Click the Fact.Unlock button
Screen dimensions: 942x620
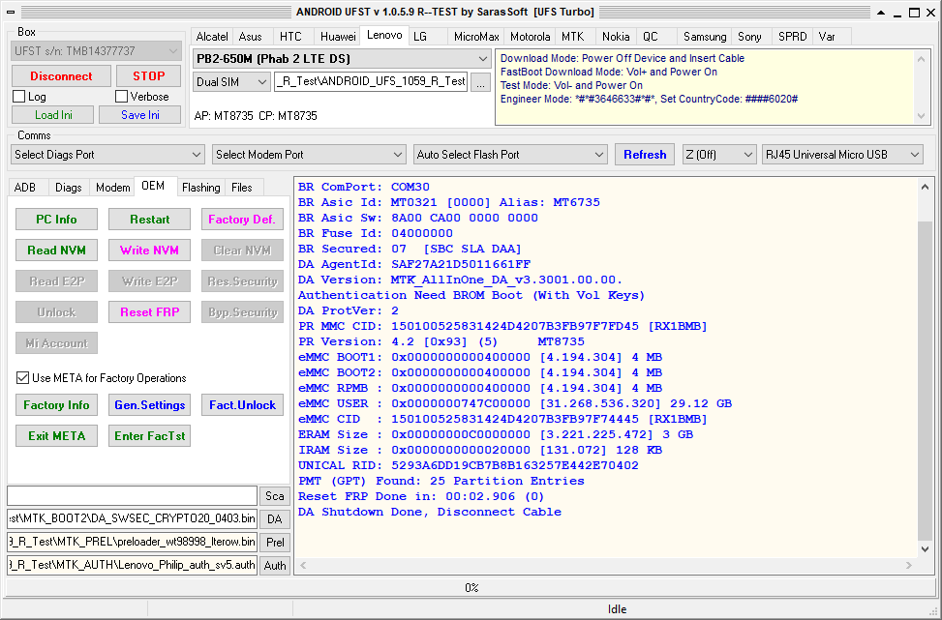click(x=242, y=405)
